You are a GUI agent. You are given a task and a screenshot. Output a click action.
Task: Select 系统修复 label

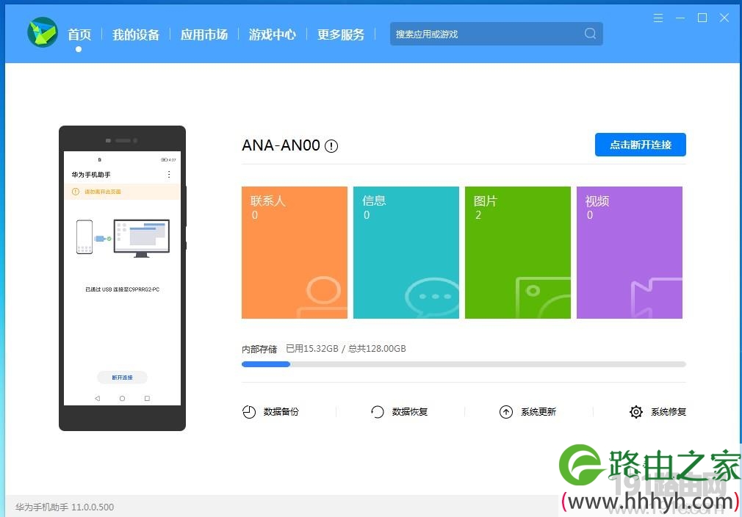[x=669, y=412]
